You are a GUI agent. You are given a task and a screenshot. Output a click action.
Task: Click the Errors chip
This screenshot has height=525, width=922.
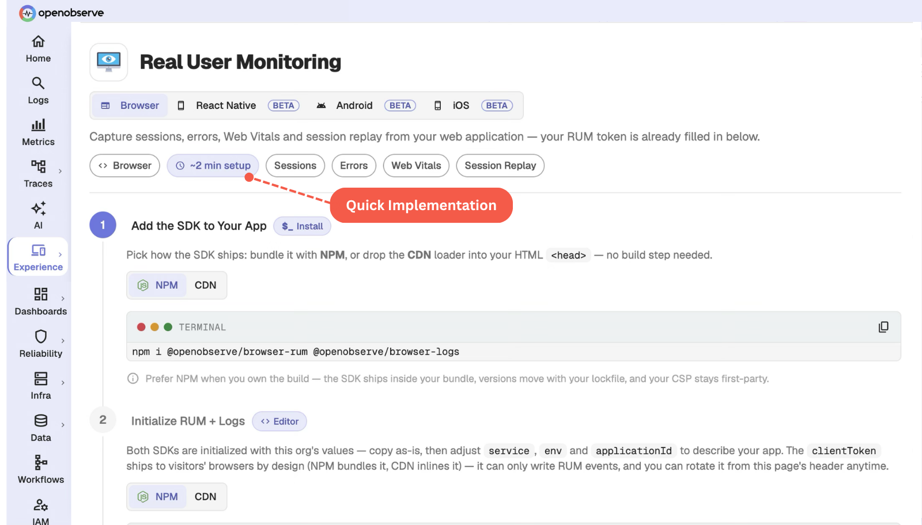354,165
